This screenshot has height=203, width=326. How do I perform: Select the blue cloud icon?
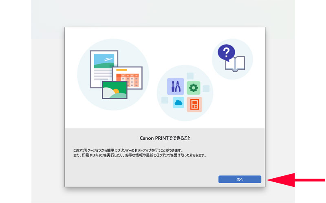coord(178,103)
